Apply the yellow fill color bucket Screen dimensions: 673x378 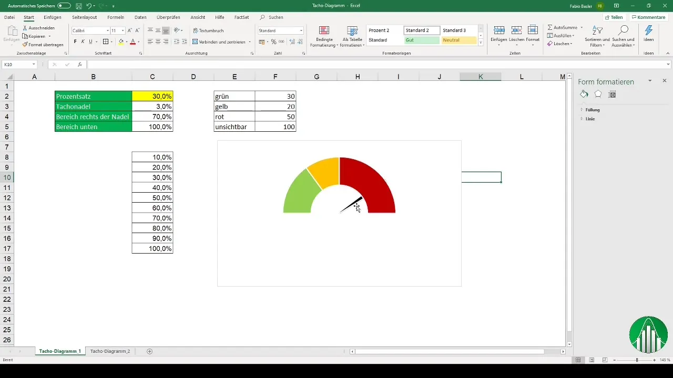tap(120, 41)
